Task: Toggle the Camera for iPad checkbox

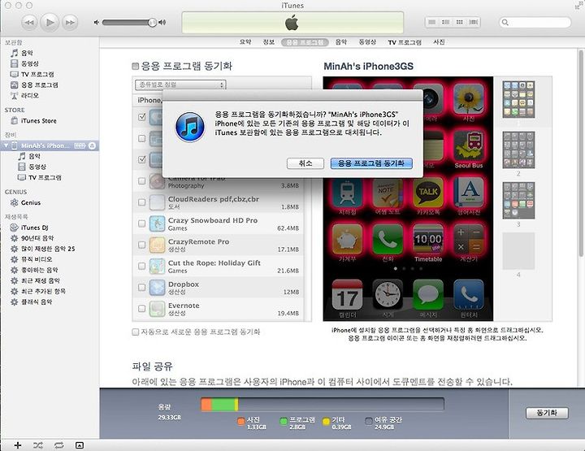Action: point(141,181)
